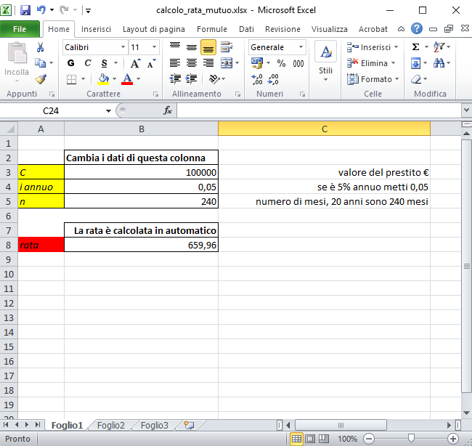Increase font size with large A
Viewport: 472px width, 446px height.
coord(135,63)
